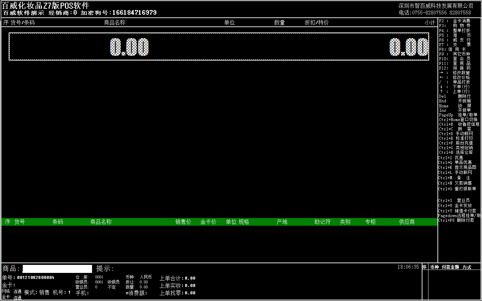Click F4 整单打折 in shortcut list
The width and height of the screenshot is (482, 301).
click(455, 30)
